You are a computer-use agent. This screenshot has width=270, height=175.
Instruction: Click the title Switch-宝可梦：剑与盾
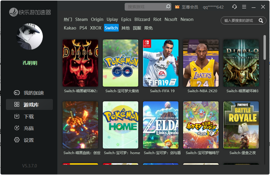click(x=162, y=153)
